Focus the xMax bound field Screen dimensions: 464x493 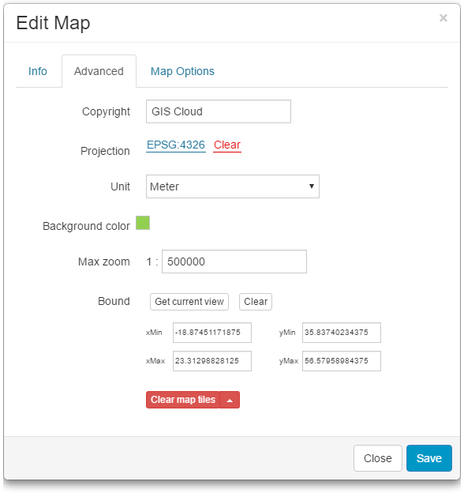pyautogui.click(x=212, y=361)
